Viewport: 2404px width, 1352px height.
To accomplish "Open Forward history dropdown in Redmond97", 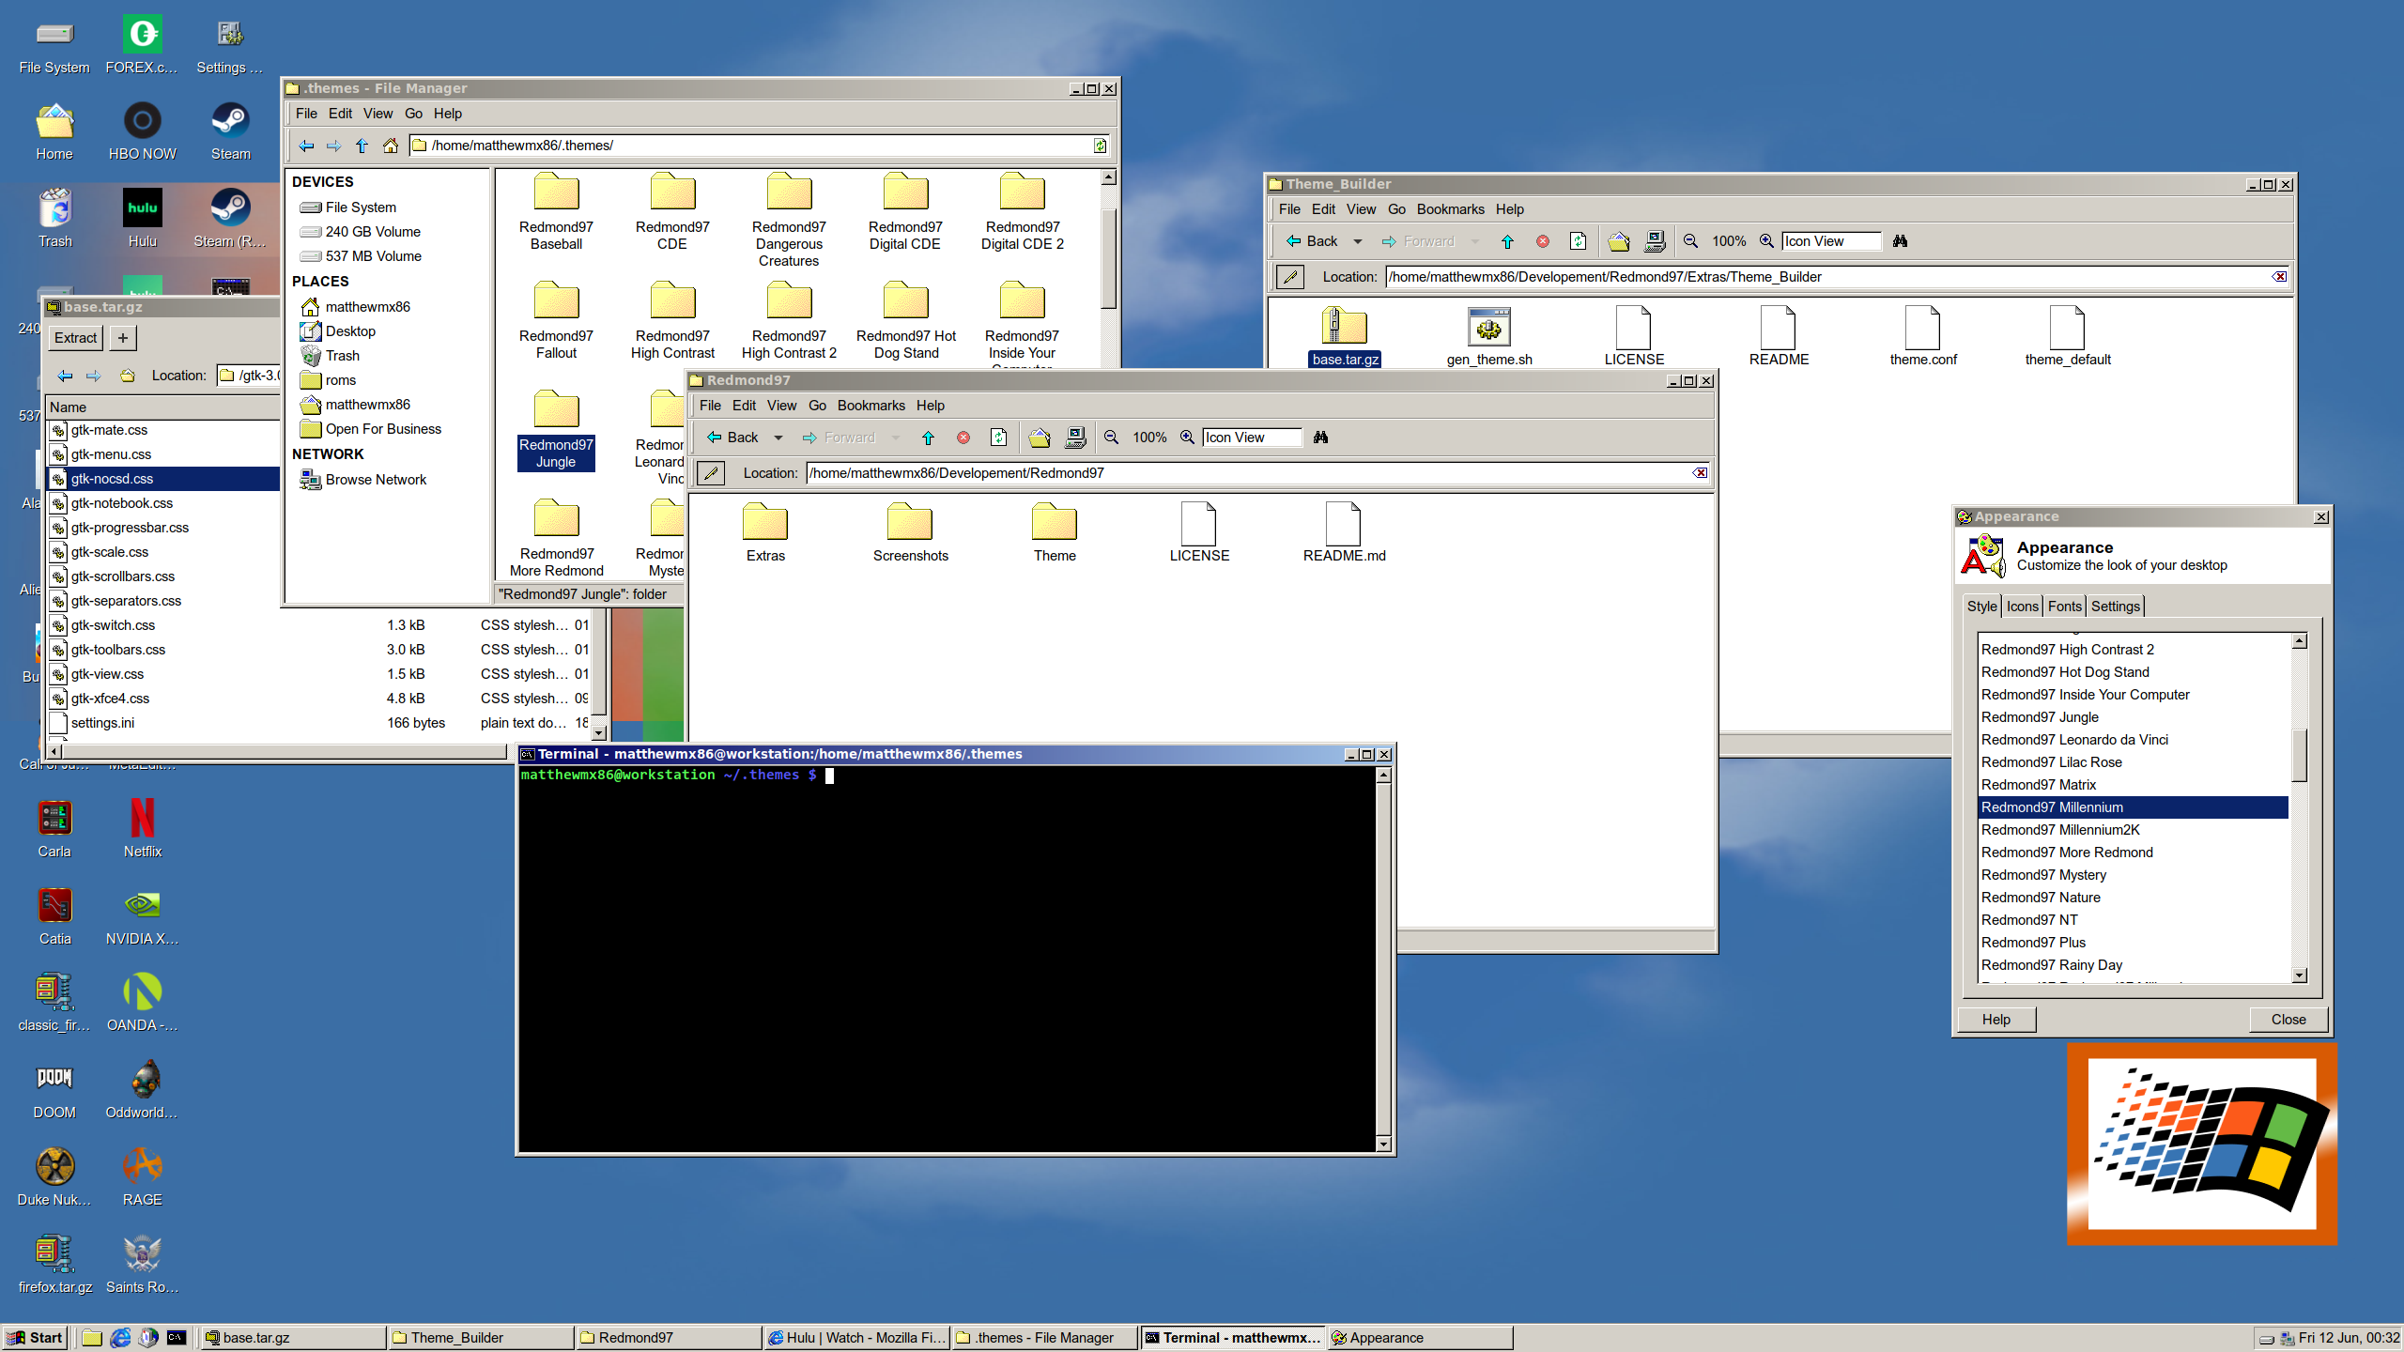I will point(896,438).
